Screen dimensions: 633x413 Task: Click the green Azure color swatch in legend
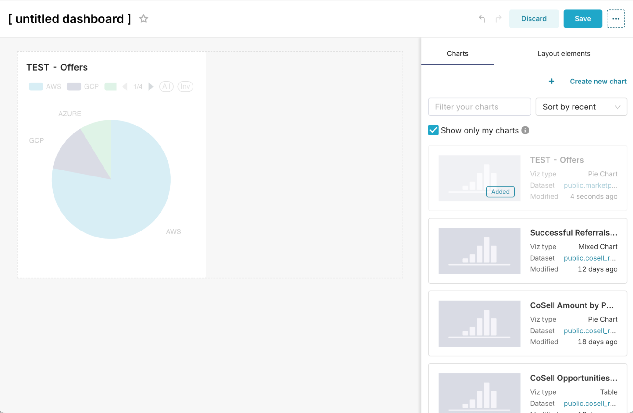pos(111,86)
